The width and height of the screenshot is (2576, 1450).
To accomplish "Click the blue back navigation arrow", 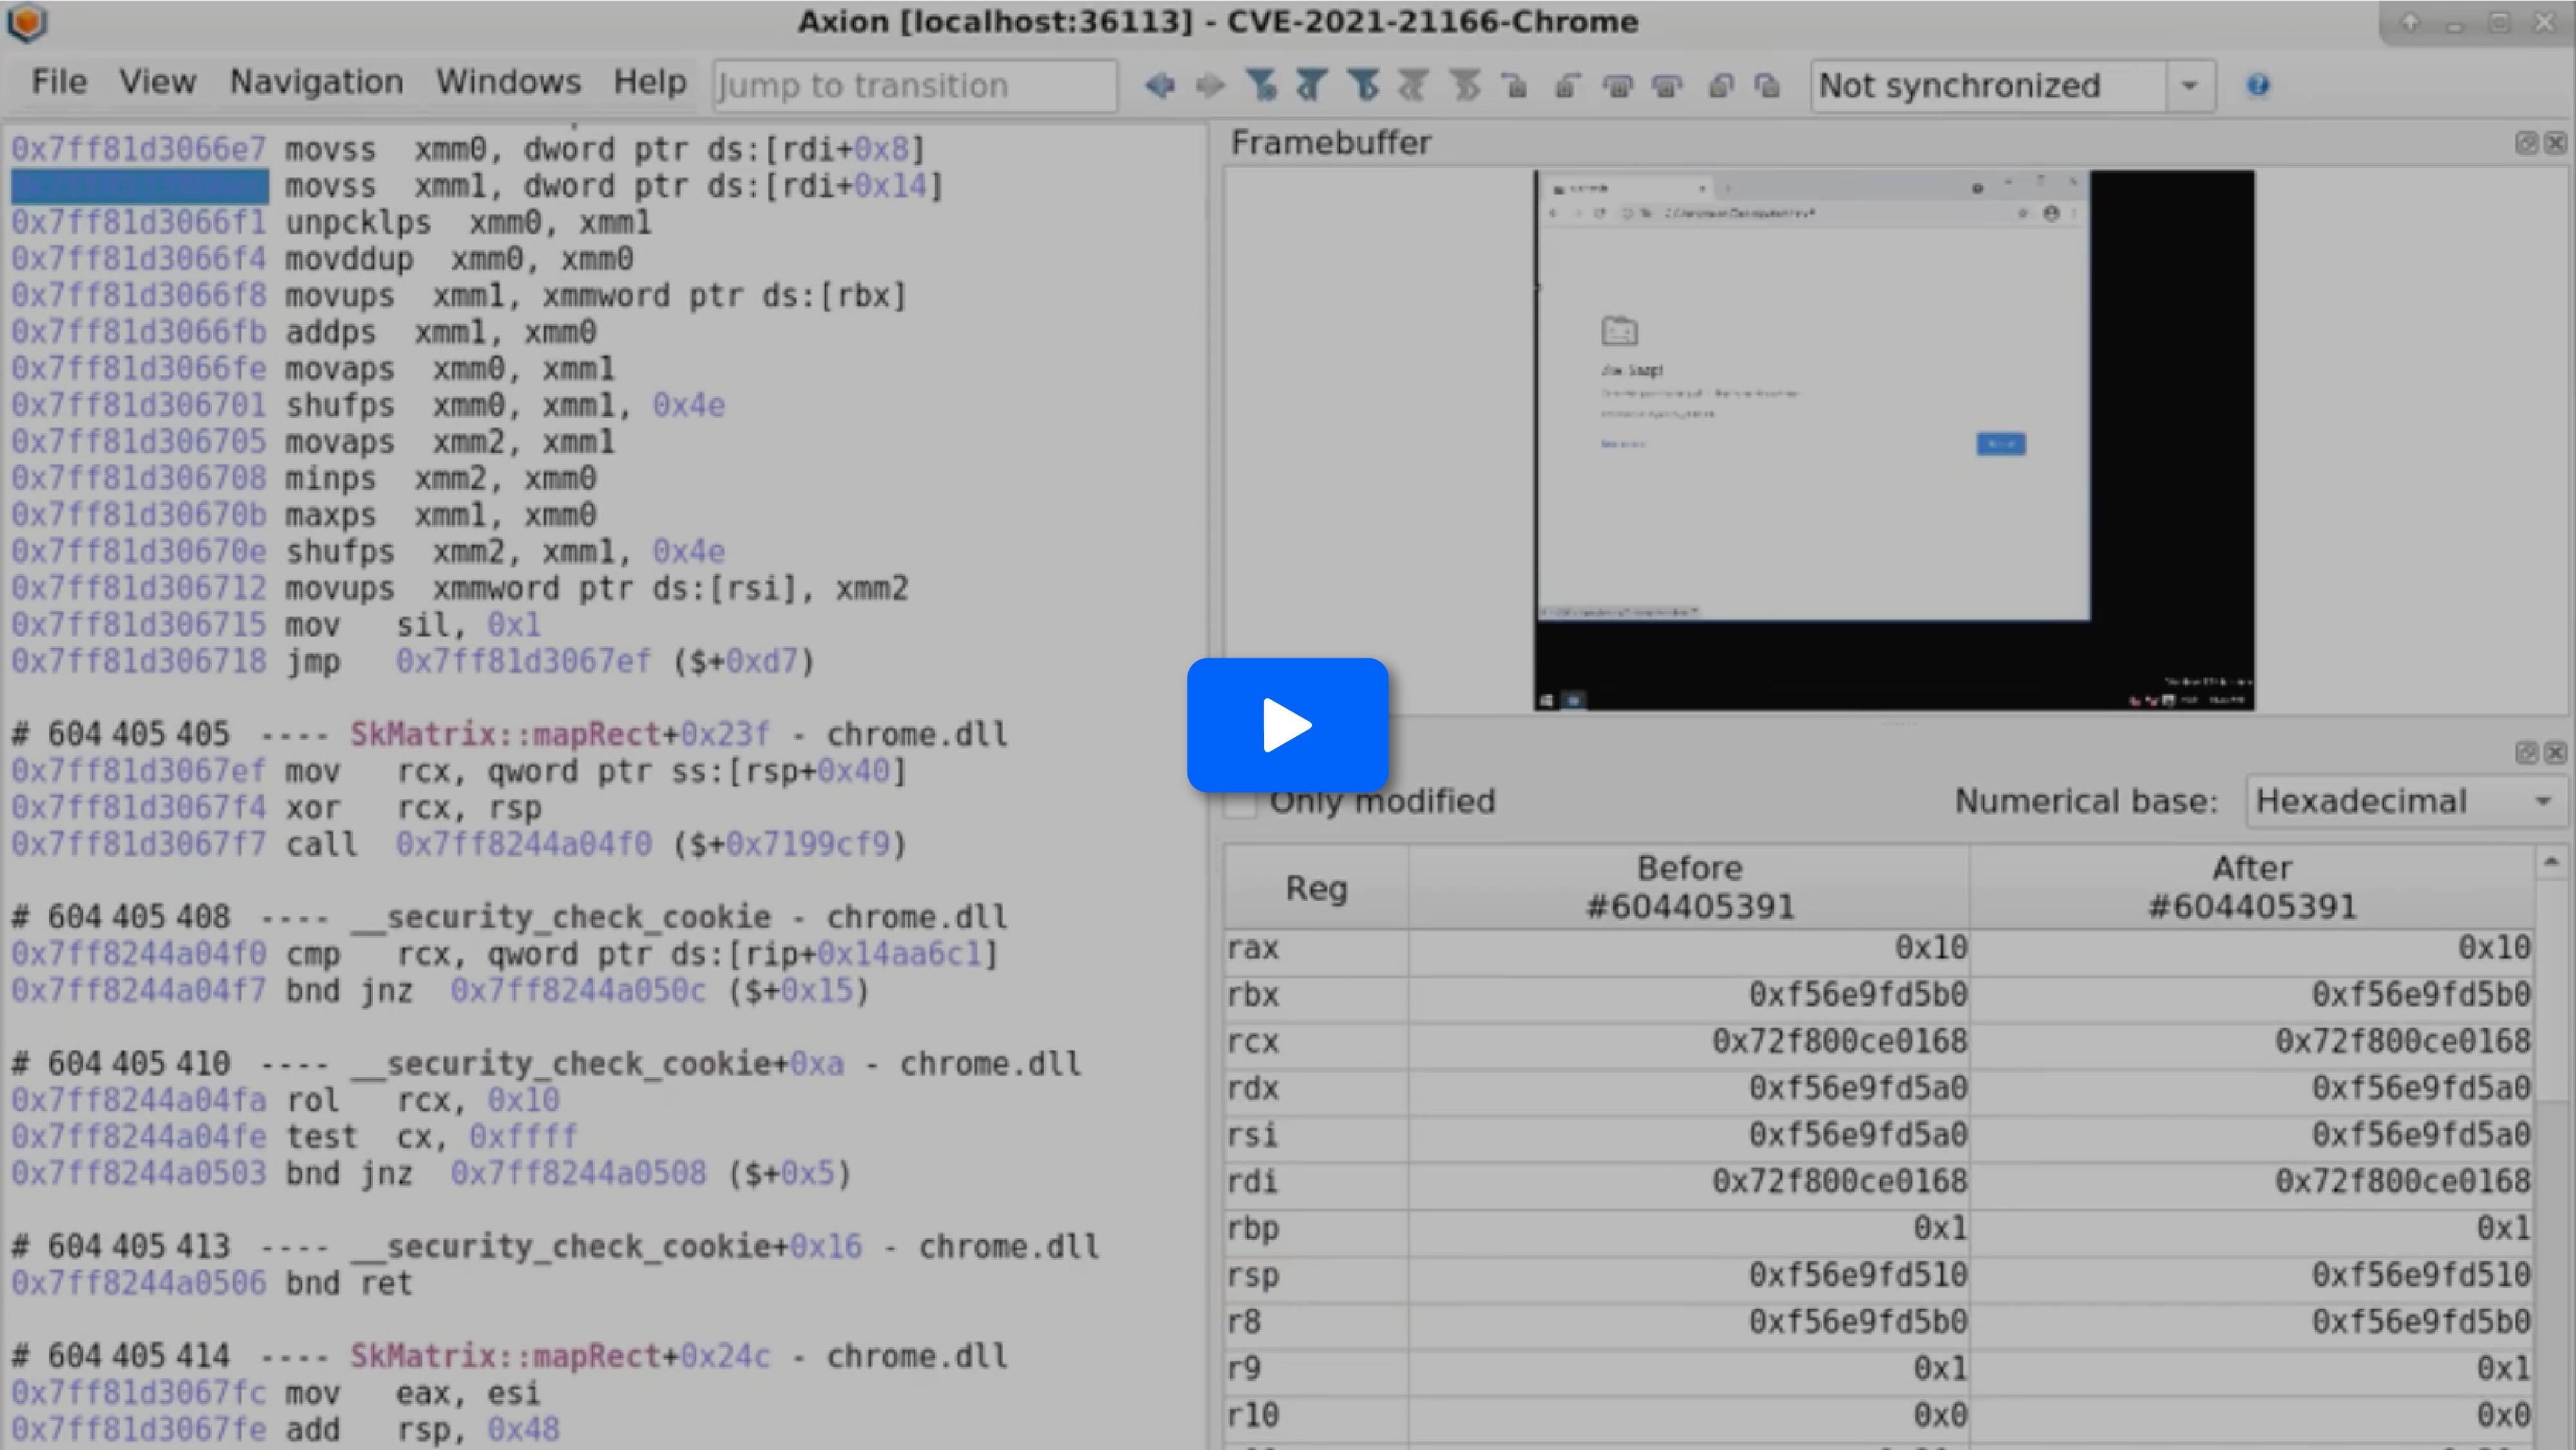I will click(x=1159, y=86).
